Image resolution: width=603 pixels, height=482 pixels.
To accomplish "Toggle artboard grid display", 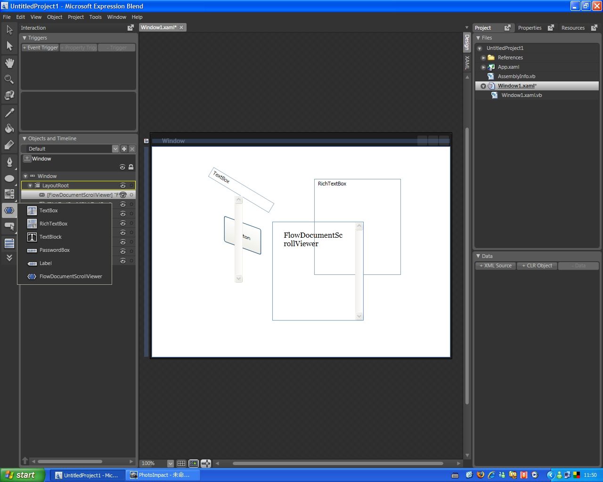I will 181,464.
